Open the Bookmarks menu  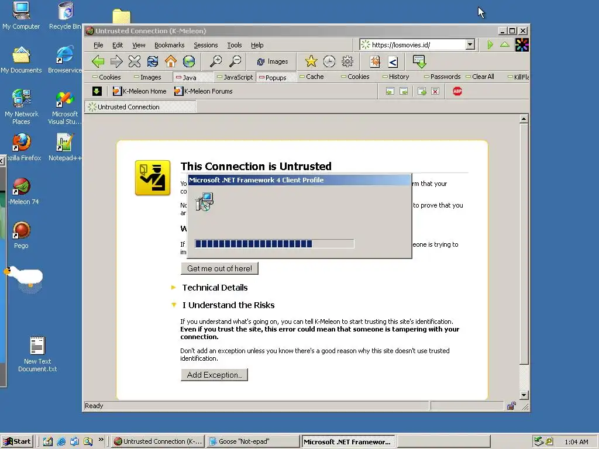169,45
